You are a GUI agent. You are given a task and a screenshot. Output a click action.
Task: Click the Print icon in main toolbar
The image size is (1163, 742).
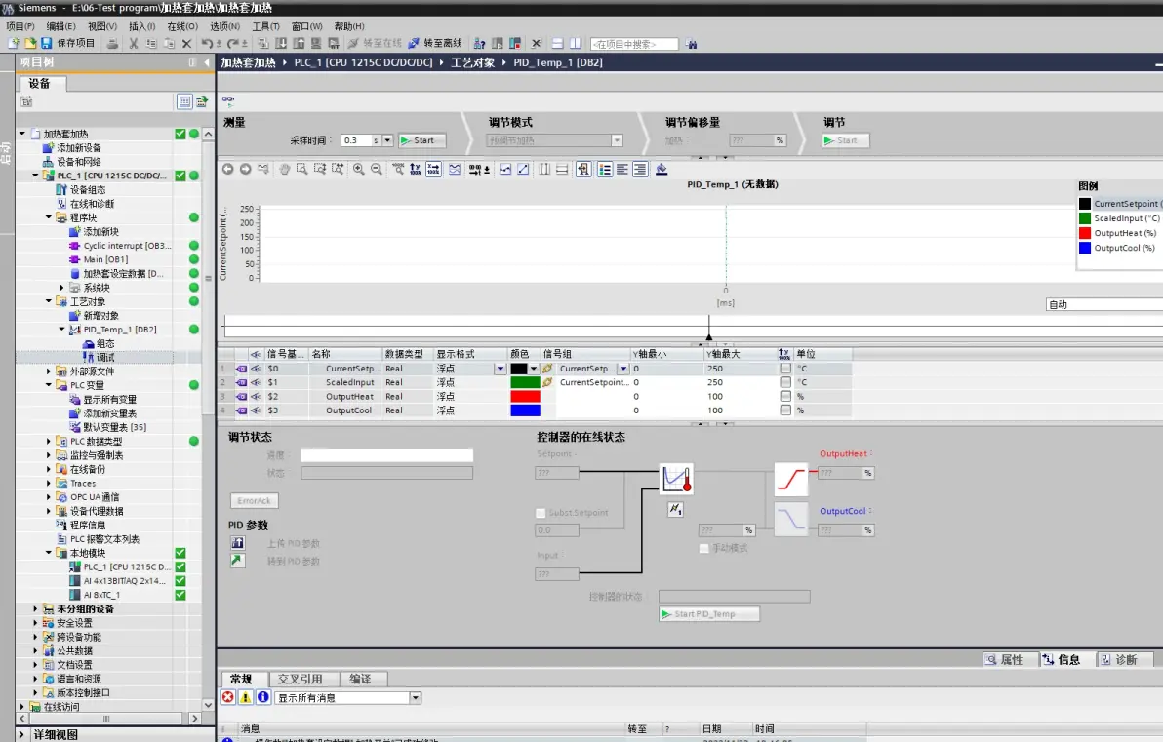tap(113, 44)
